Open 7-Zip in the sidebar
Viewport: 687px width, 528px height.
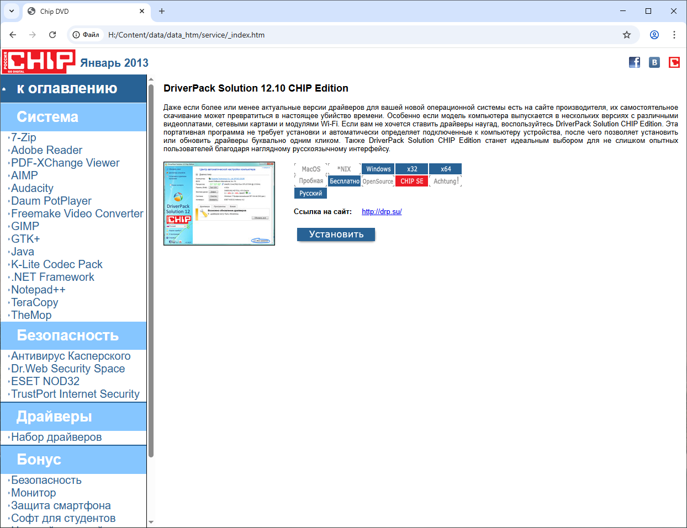tap(24, 137)
